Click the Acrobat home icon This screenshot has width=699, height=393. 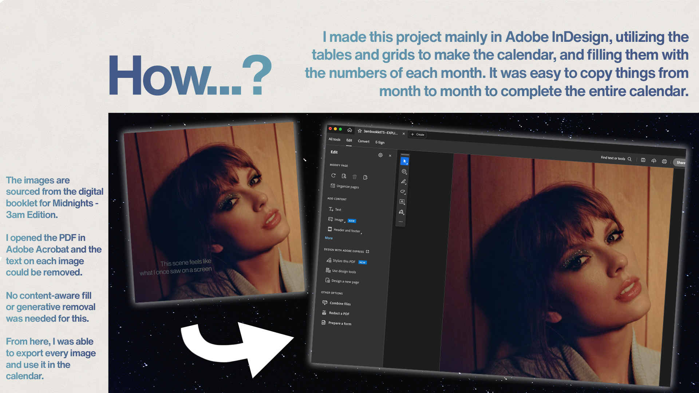pos(349,130)
